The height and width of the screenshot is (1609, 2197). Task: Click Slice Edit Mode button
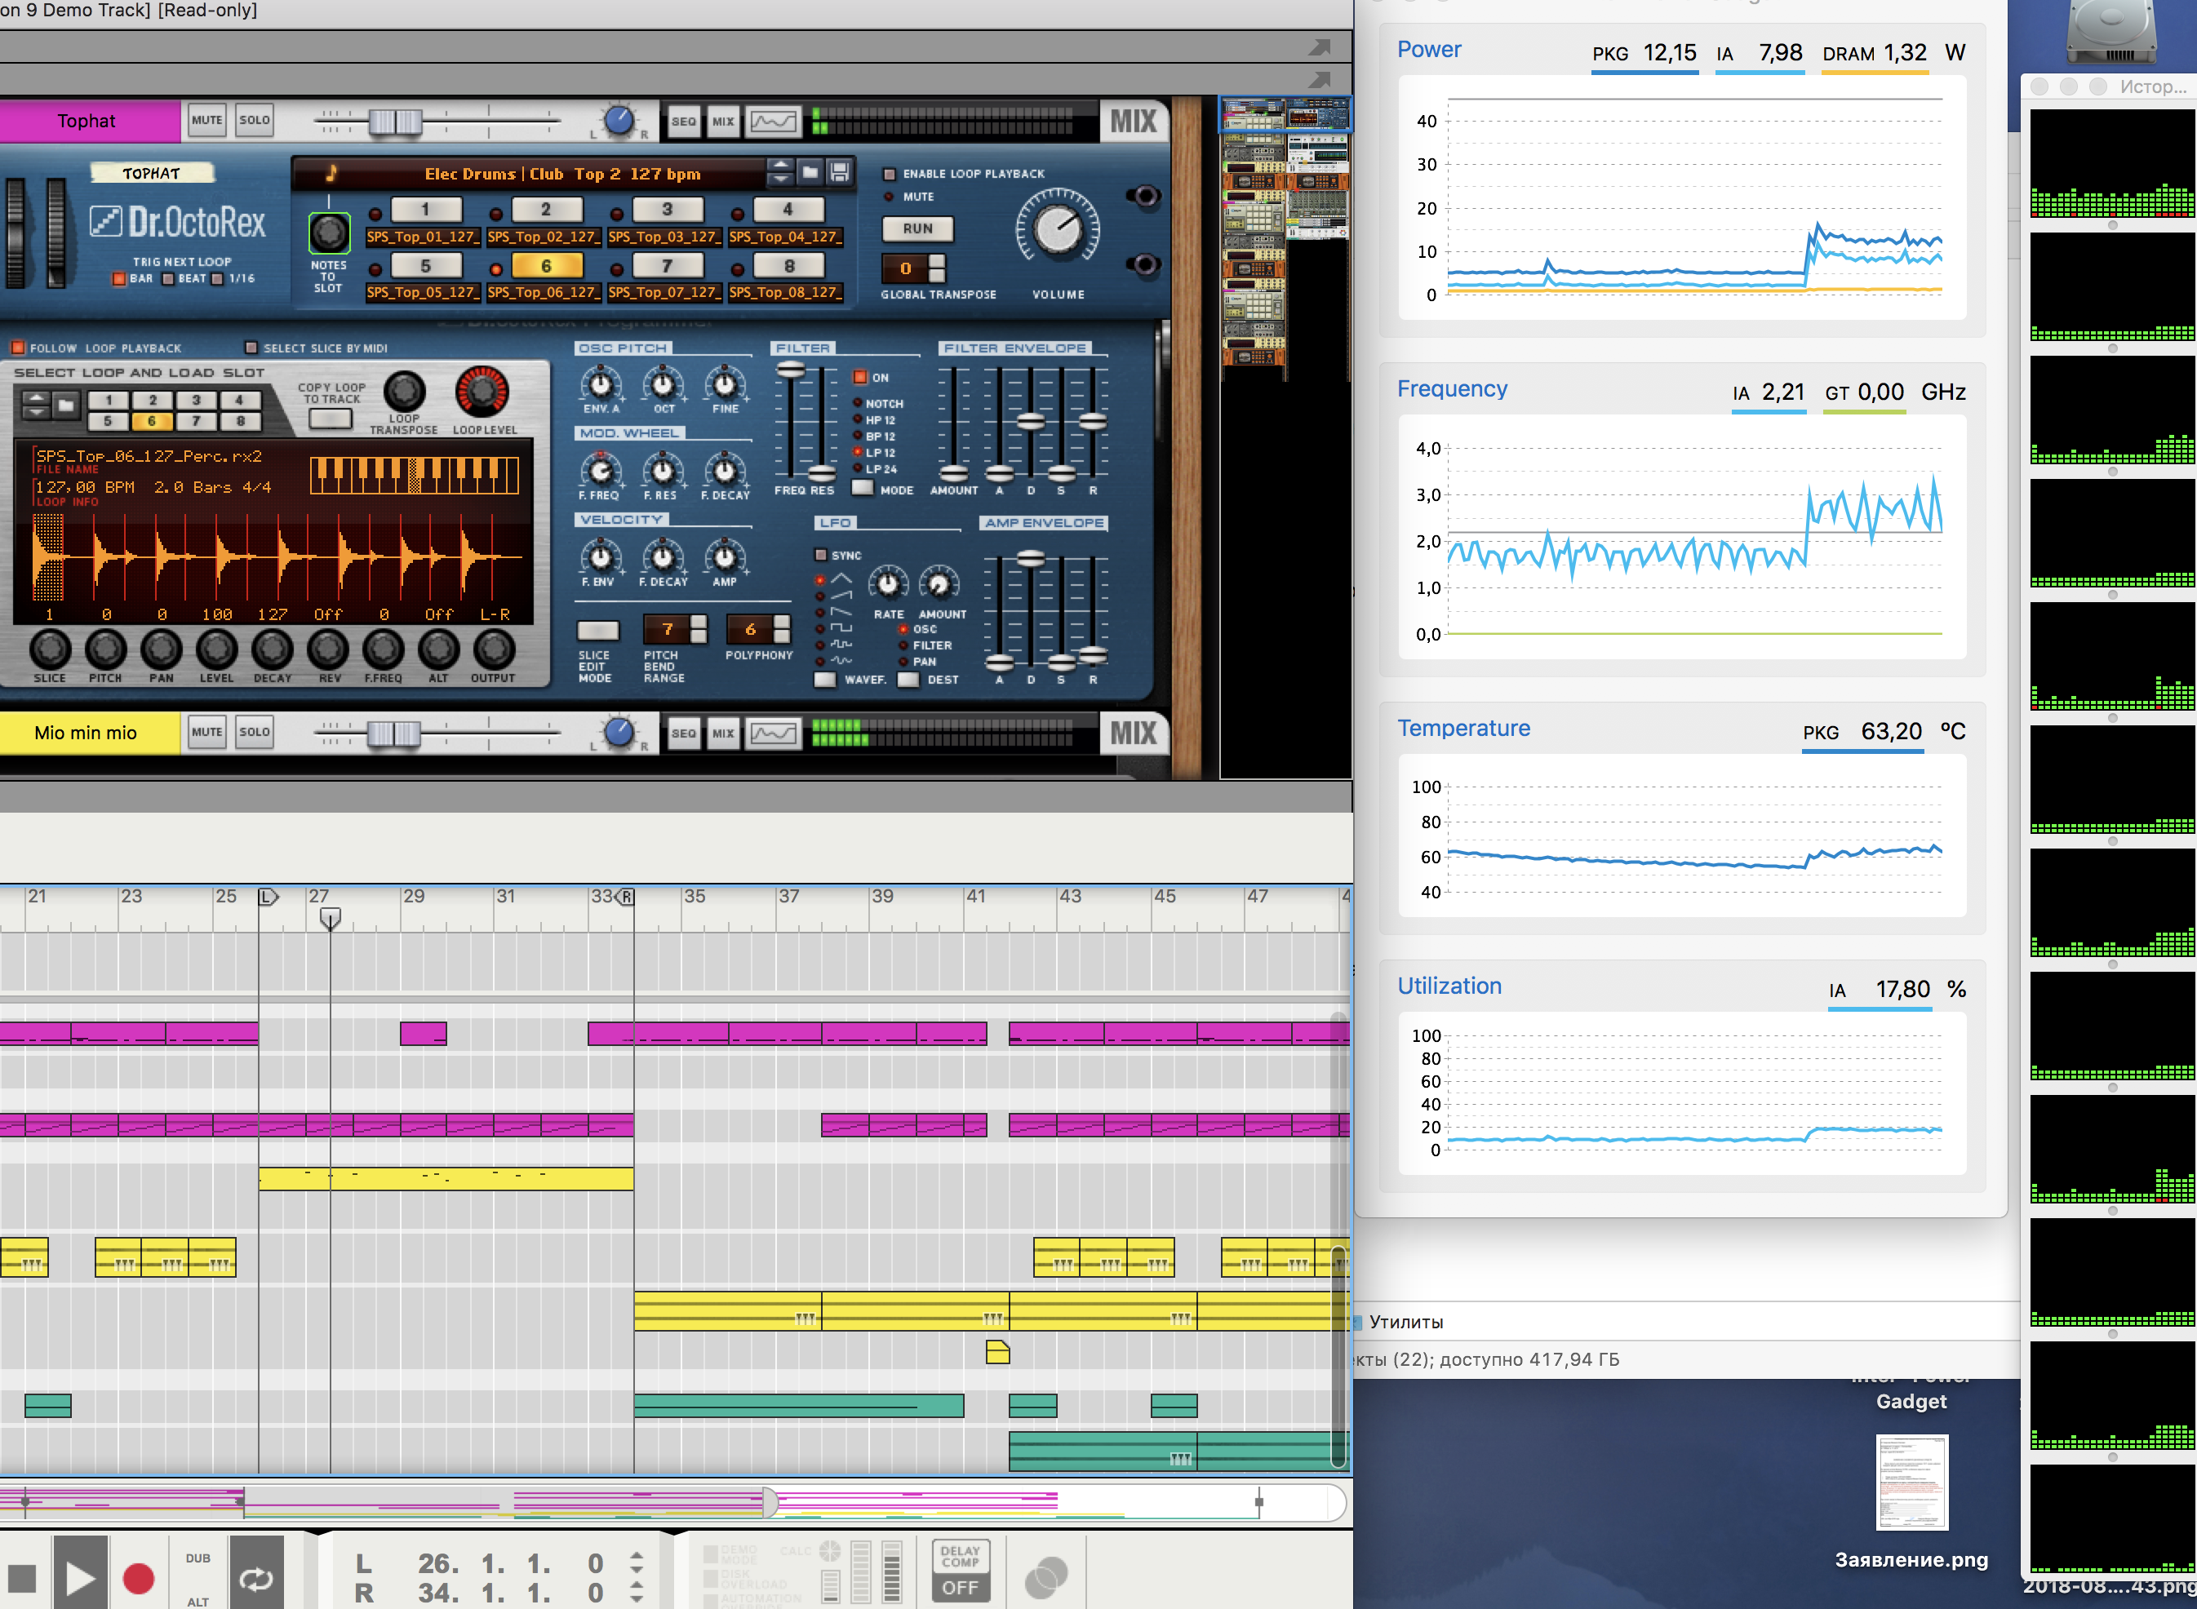598,632
